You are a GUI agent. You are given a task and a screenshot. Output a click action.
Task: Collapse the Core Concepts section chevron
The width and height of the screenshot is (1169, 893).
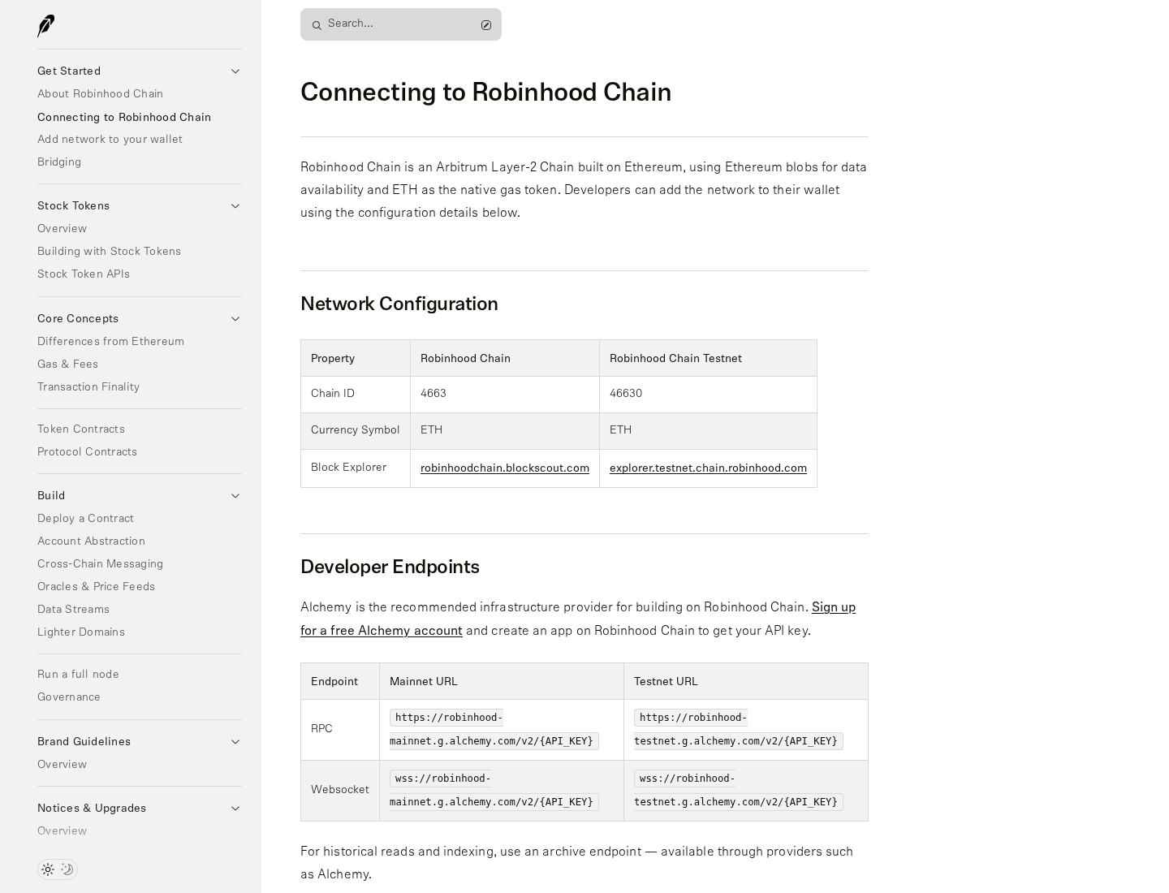(x=235, y=319)
